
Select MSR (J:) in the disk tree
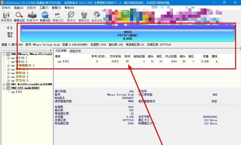tap(21, 62)
